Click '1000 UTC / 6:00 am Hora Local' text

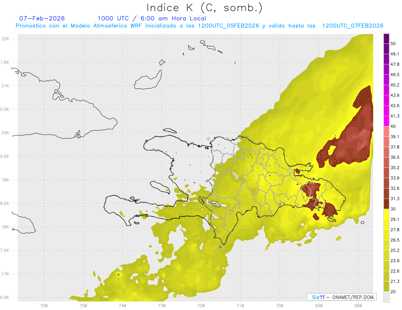point(152,19)
